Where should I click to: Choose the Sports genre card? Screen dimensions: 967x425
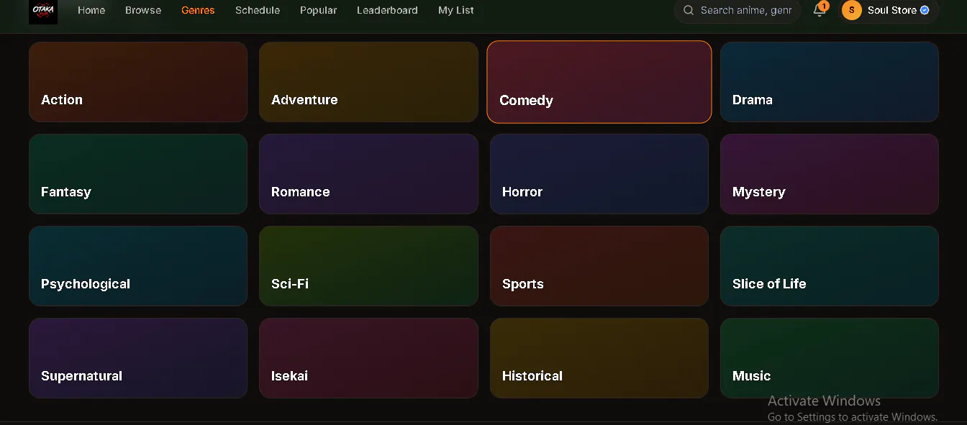coord(599,266)
